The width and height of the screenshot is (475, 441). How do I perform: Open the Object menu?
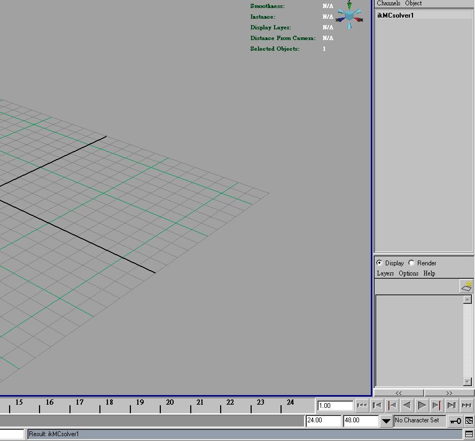coord(413,3)
